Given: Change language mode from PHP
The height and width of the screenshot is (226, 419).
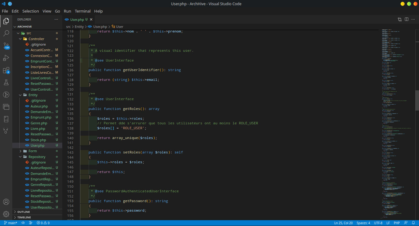Looking at the screenshot, I should [x=397, y=223].
